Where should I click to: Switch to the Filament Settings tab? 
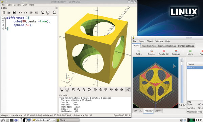click(167, 46)
